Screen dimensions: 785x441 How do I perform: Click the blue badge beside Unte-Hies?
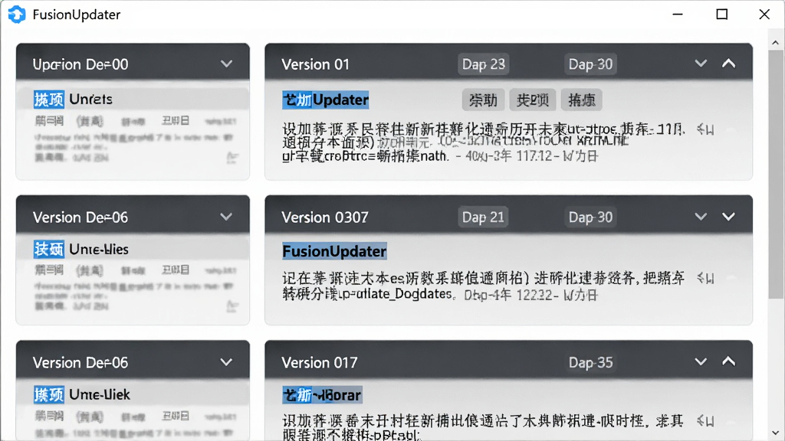[x=48, y=249]
